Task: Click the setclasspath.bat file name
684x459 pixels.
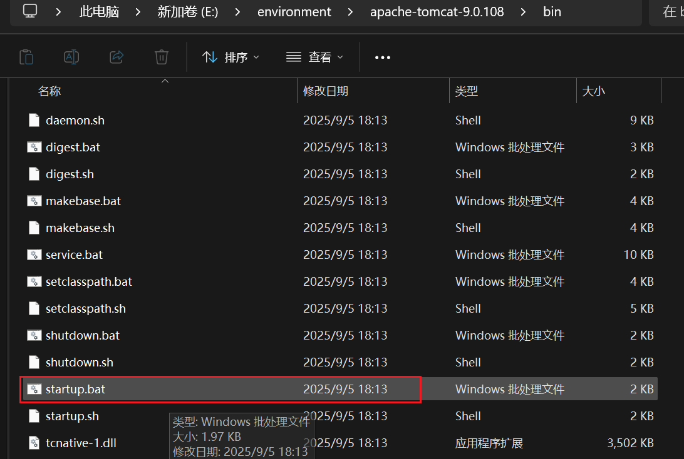Action: (89, 282)
